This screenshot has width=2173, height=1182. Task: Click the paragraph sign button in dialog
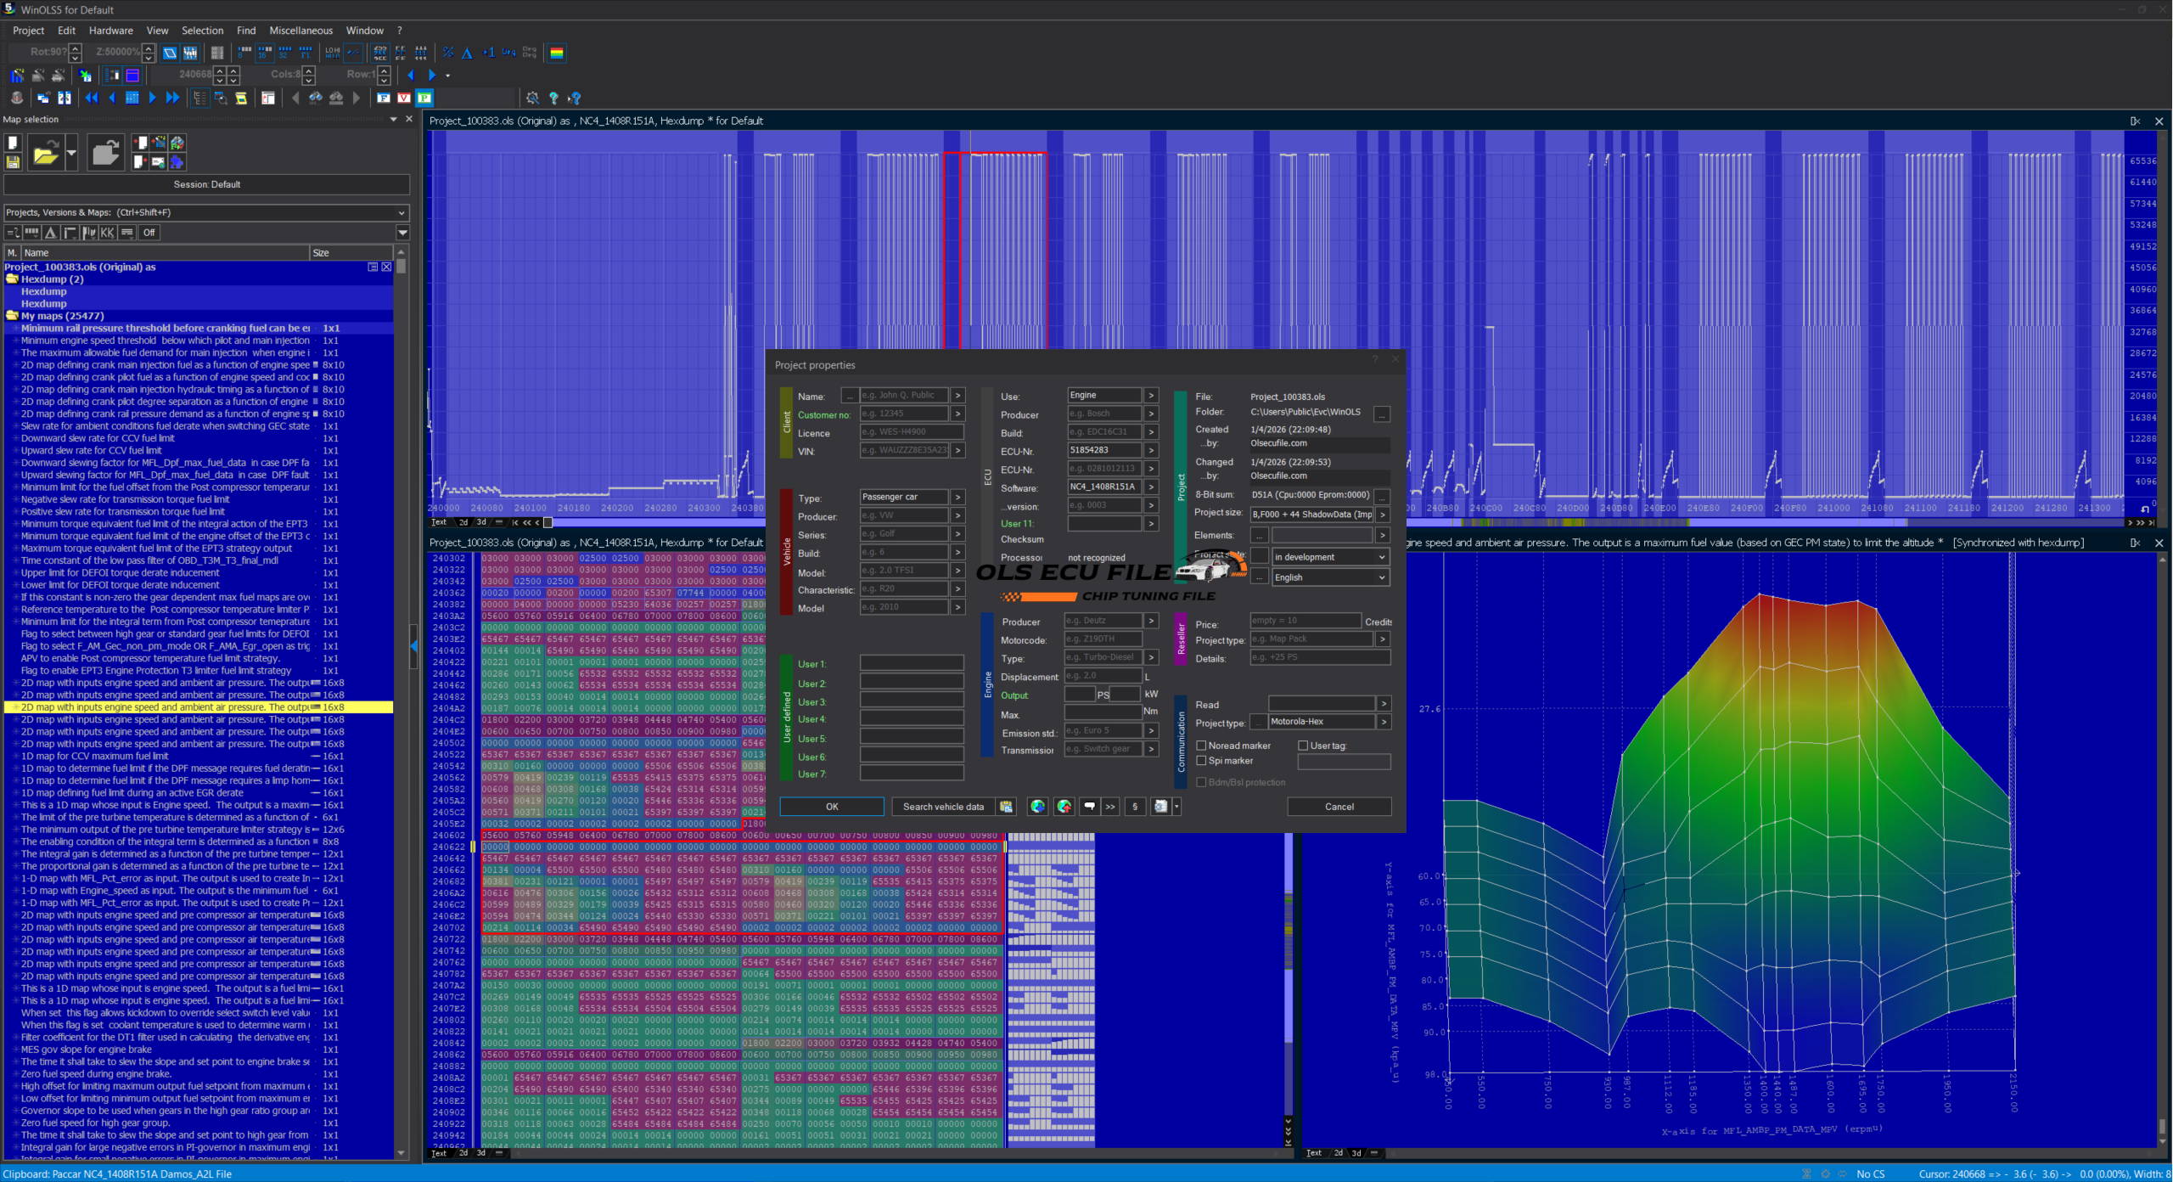1135,807
